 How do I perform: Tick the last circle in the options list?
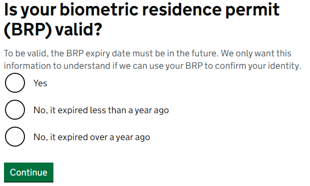[x=15, y=137]
